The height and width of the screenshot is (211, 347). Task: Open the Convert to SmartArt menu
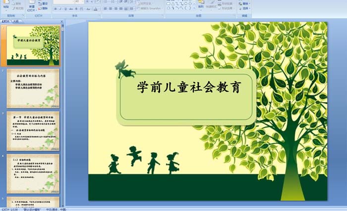point(150,8)
